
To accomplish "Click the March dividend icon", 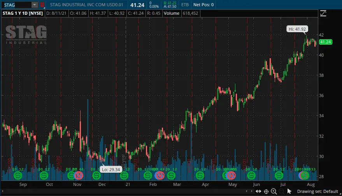I will coord(171,175).
